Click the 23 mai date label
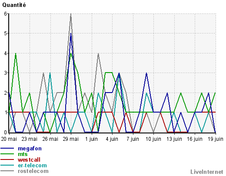 (x=30, y=139)
